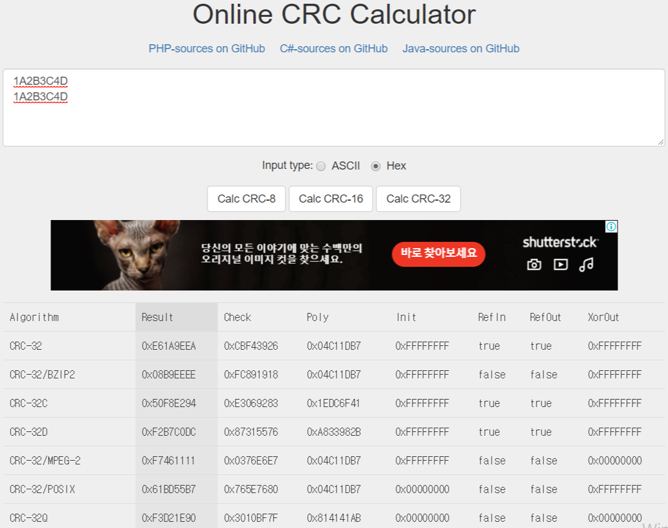Click result value 0x50F8E294
668x528 pixels.
169,403
